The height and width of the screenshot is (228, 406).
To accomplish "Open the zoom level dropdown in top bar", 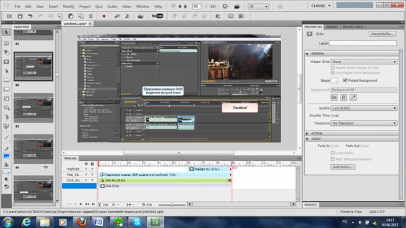I will pyautogui.click(x=258, y=6).
